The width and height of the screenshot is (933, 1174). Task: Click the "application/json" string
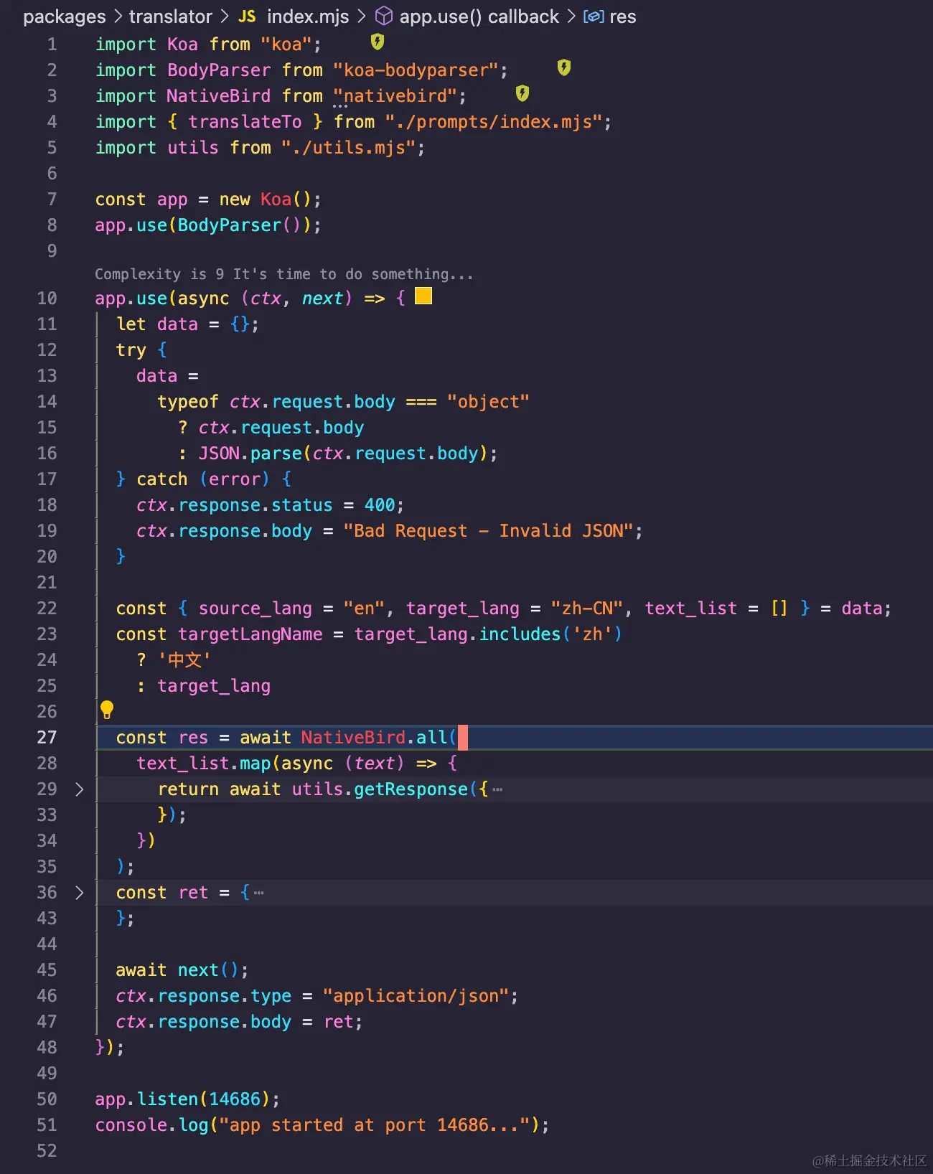[416, 996]
